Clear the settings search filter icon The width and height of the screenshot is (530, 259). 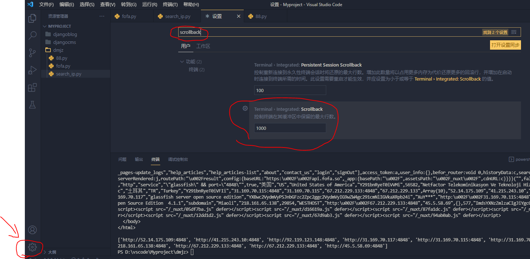(514, 32)
